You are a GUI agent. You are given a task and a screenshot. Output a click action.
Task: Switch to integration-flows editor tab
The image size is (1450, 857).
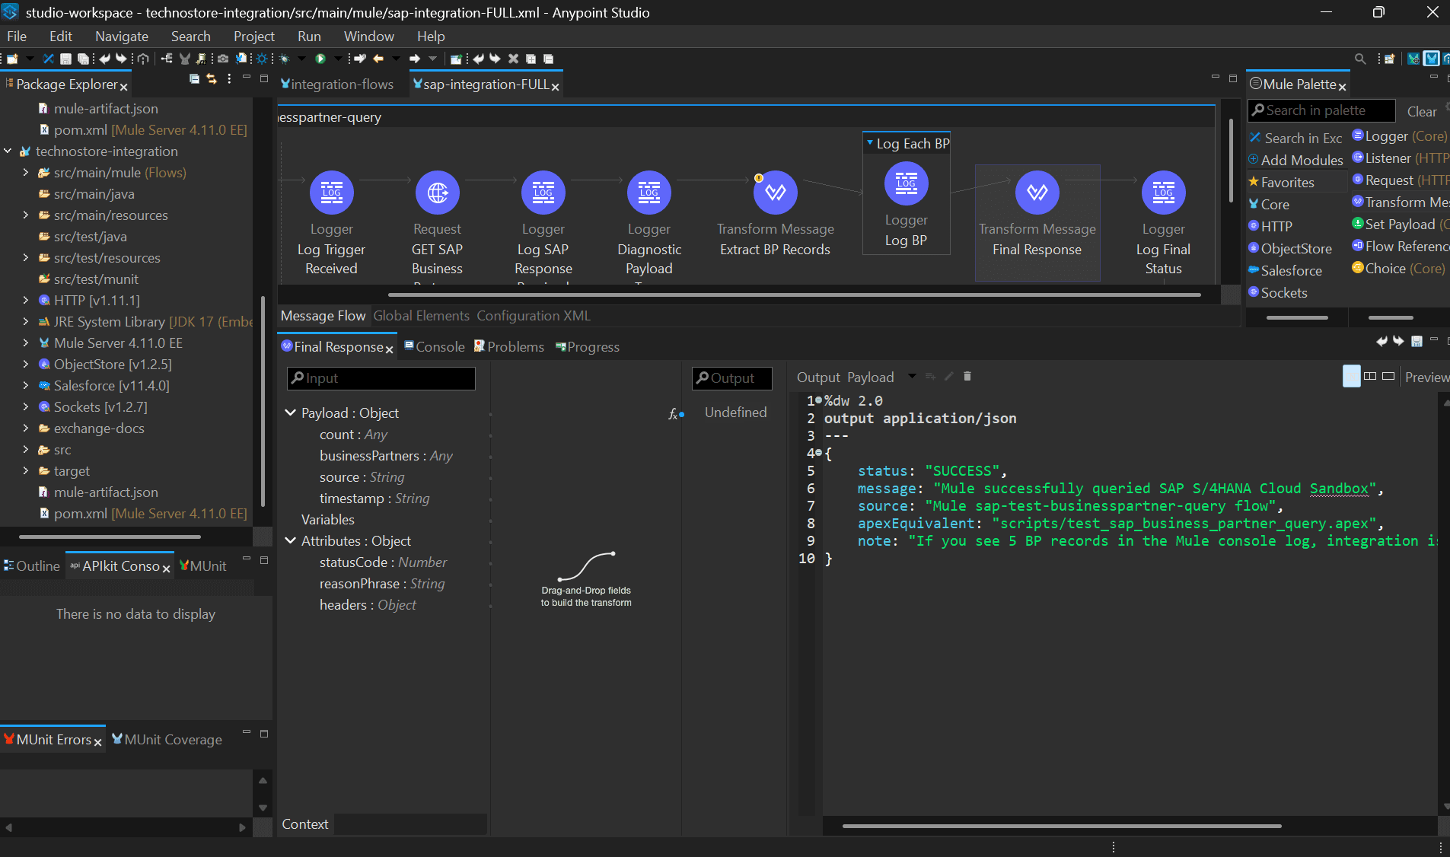tap(337, 84)
